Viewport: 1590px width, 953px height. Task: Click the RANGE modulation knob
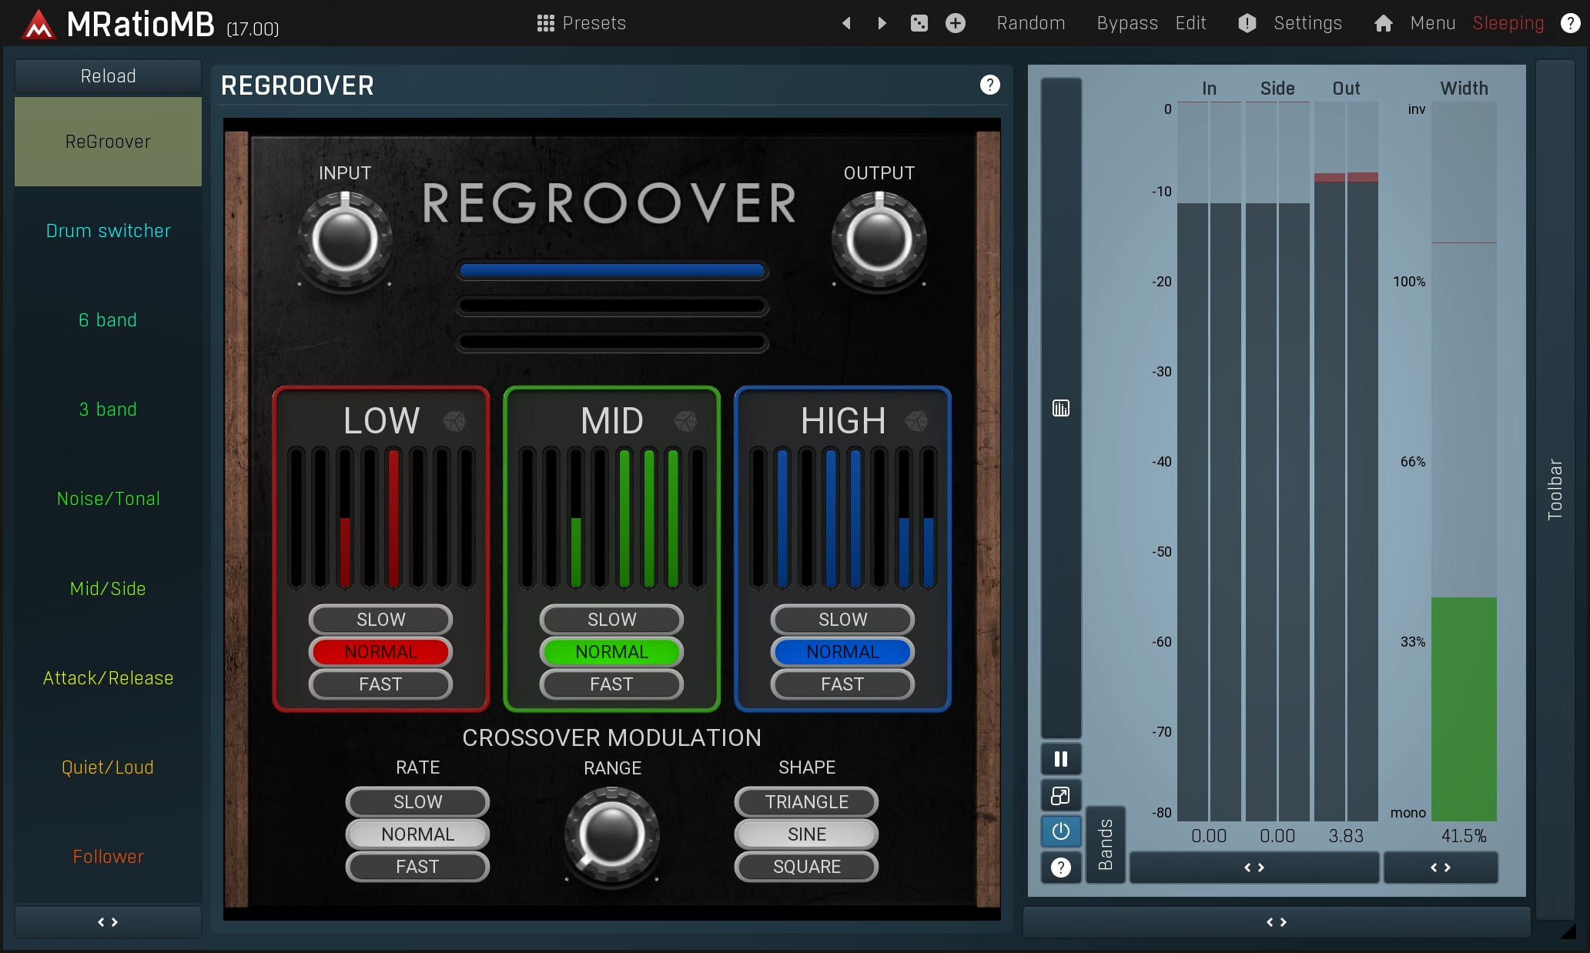(x=611, y=834)
